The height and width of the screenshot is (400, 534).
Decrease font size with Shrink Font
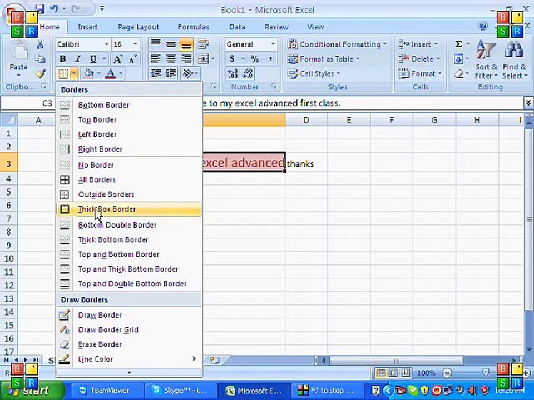point(133,59)
